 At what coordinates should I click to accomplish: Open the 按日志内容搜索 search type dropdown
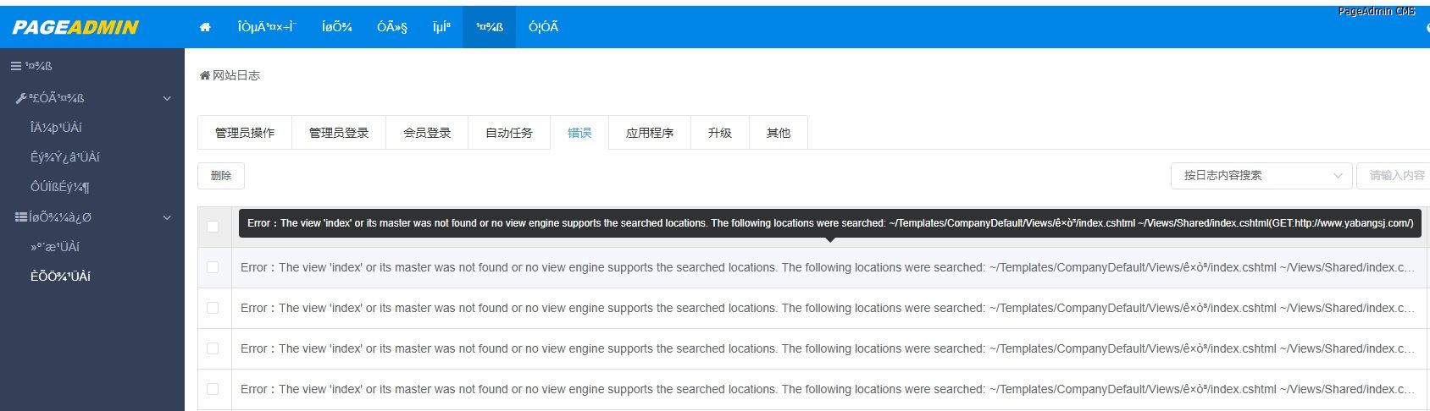(x=1261, y=175)
